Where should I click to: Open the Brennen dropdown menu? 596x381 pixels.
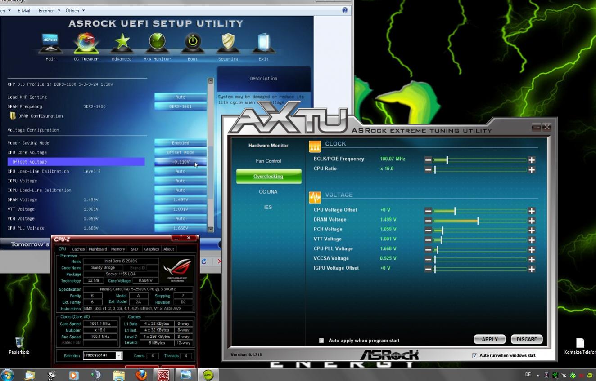click(x=50, y=10)
